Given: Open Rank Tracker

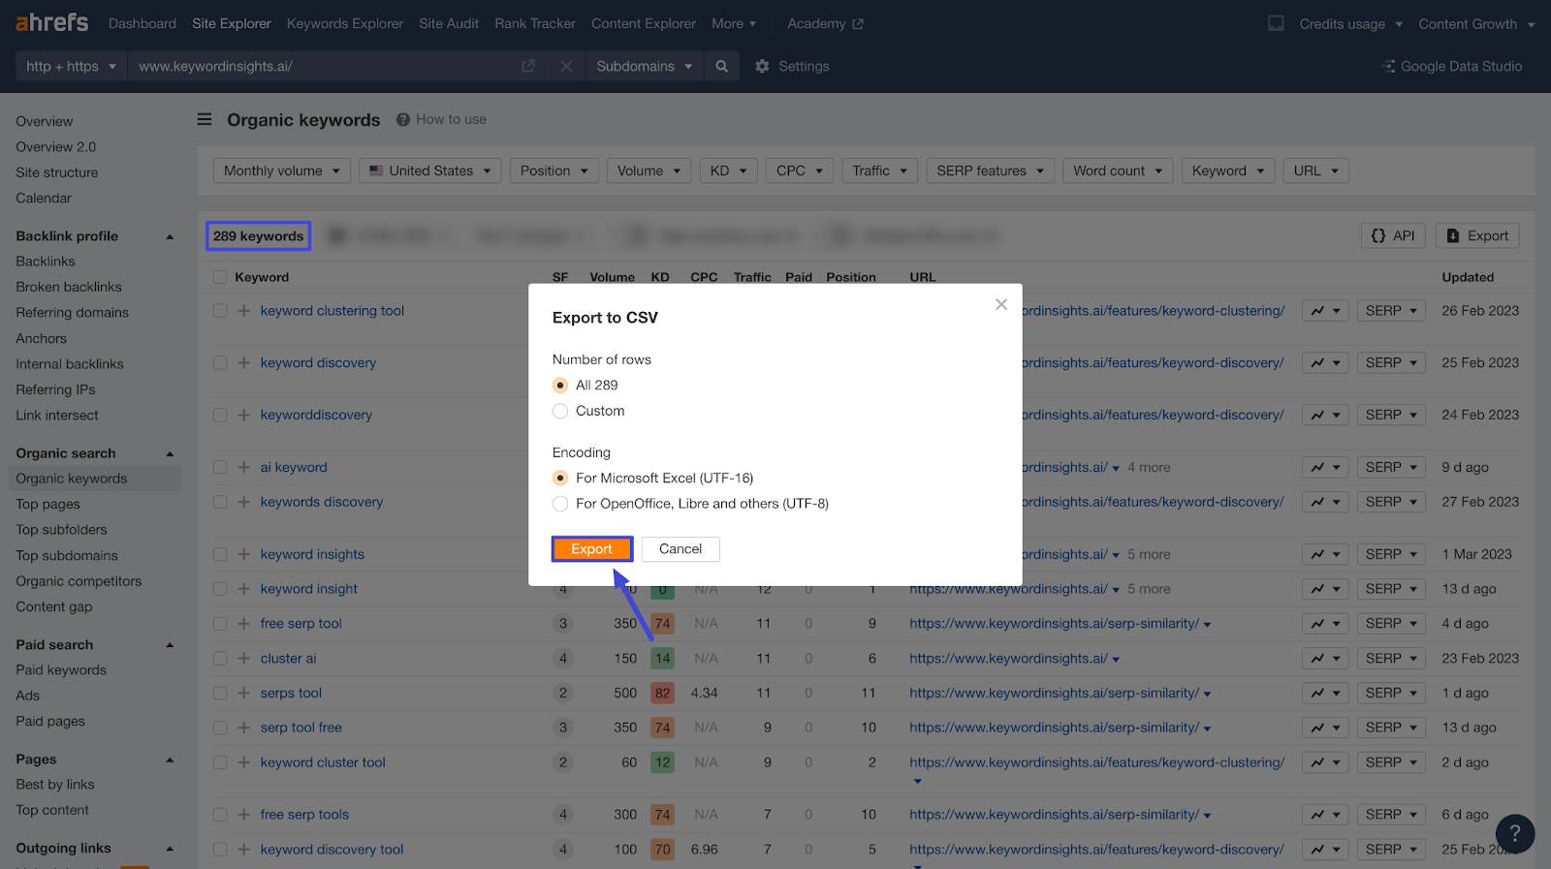Looking at the screenshot, I should click(535, 23).
